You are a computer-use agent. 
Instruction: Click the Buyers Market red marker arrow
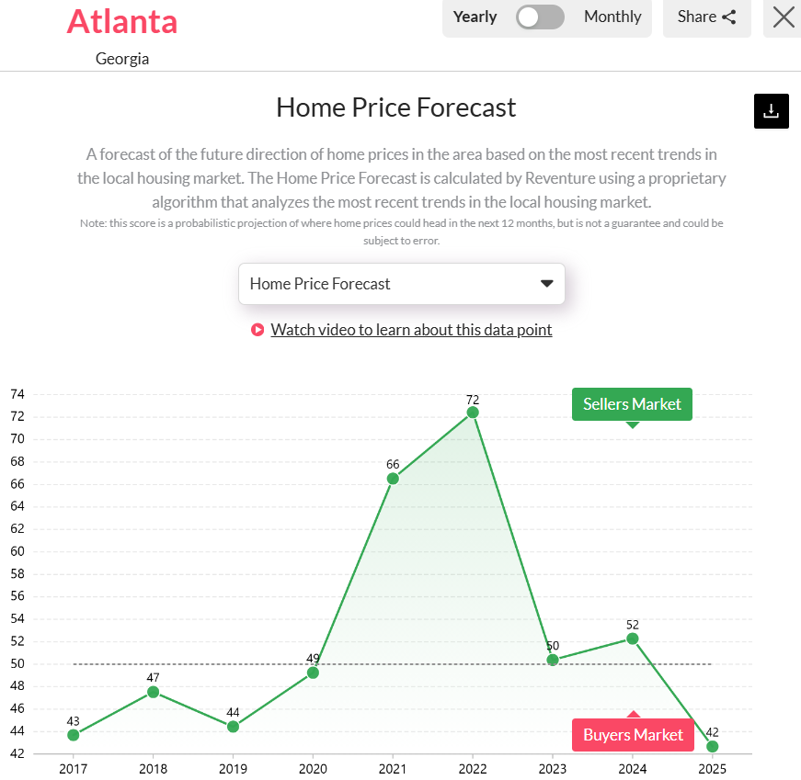[x=632, y=714]
